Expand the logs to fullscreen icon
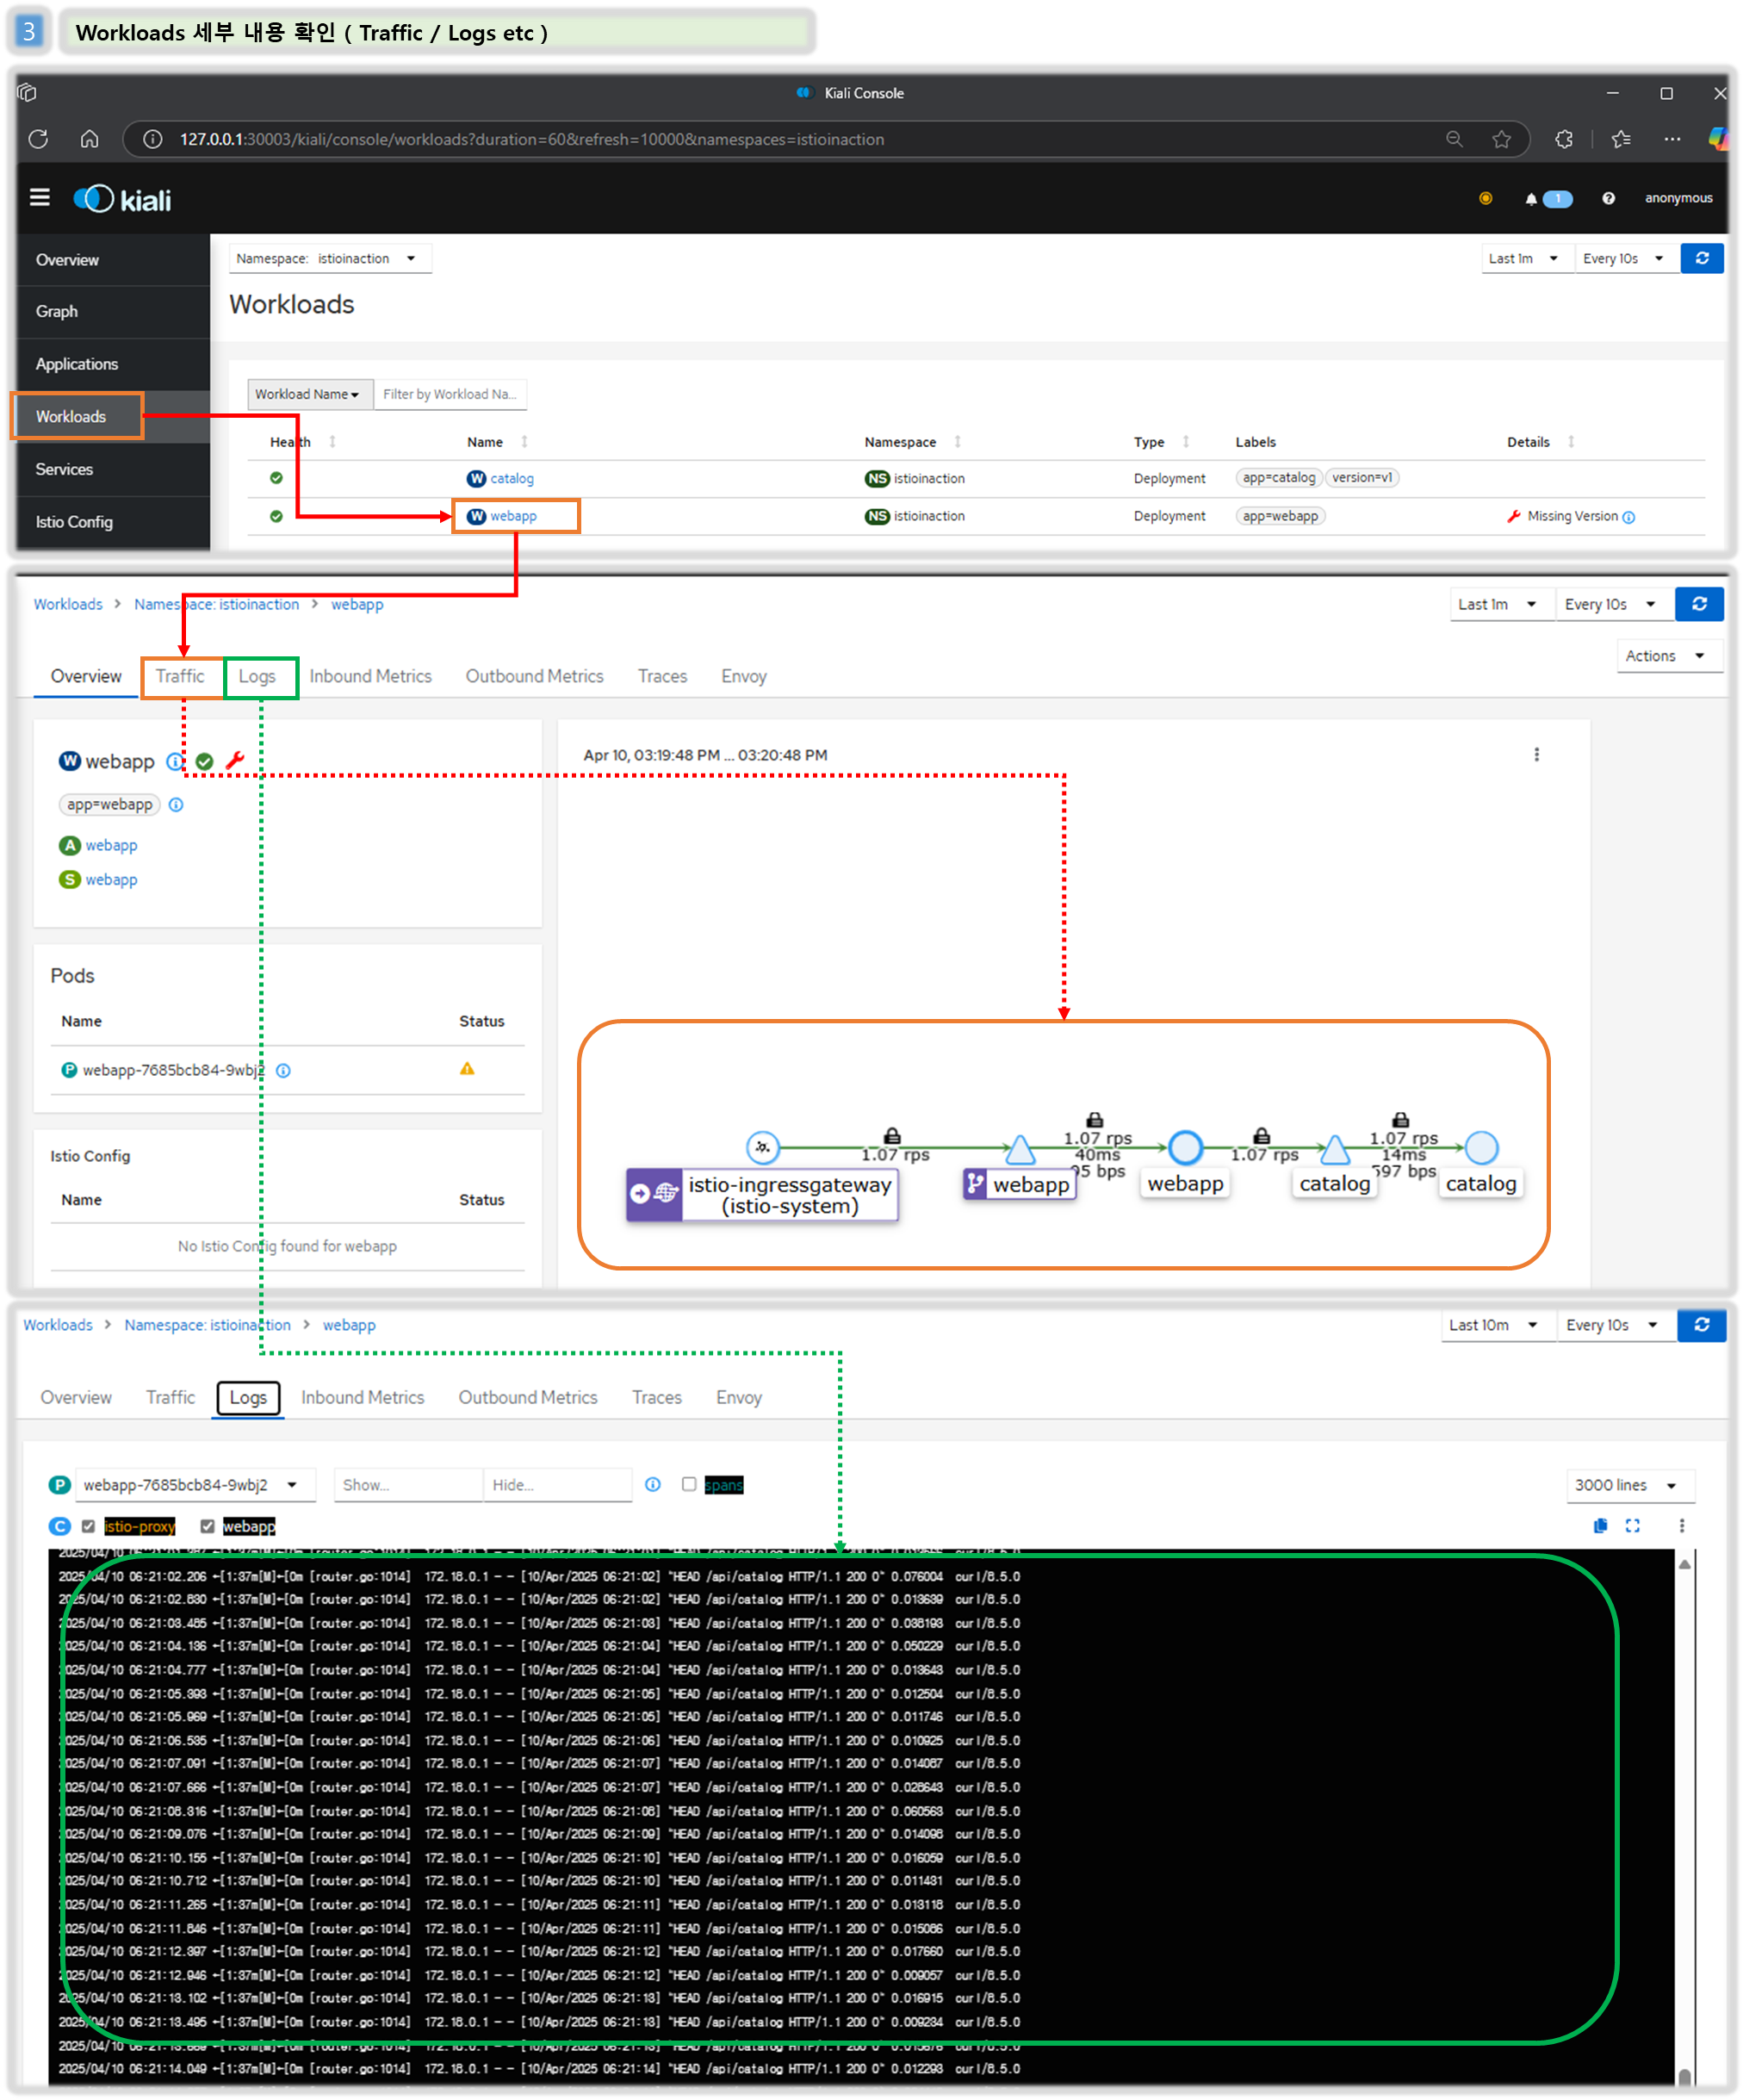 pyautogui.click(x=1633, y=1525)
